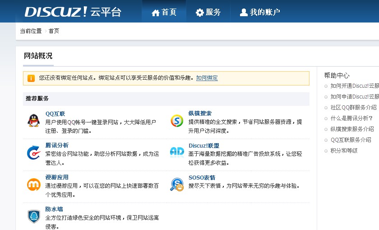379x230 pixels.
Task: Open the 我的账户 navigation menu
Action: (260, 12)
